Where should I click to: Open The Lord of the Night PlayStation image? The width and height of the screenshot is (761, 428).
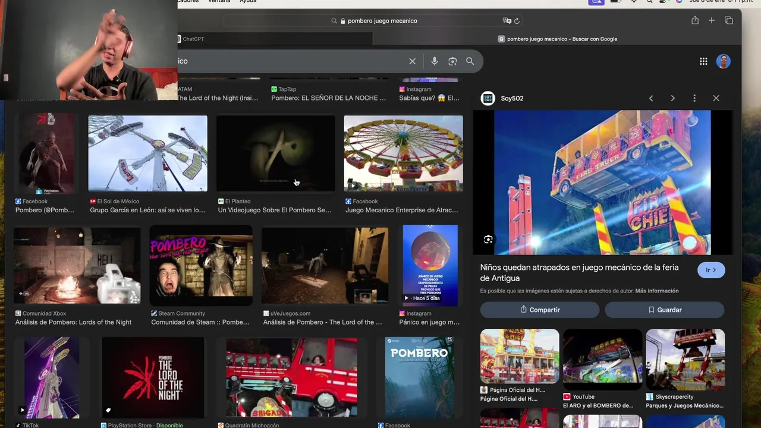[153, 377]
